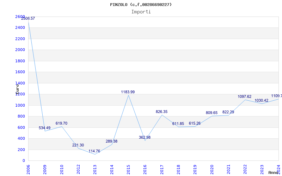Click x-axis year 2009
Image resolution: width=282 pixels, height=176 pixels.
(45, 170)
